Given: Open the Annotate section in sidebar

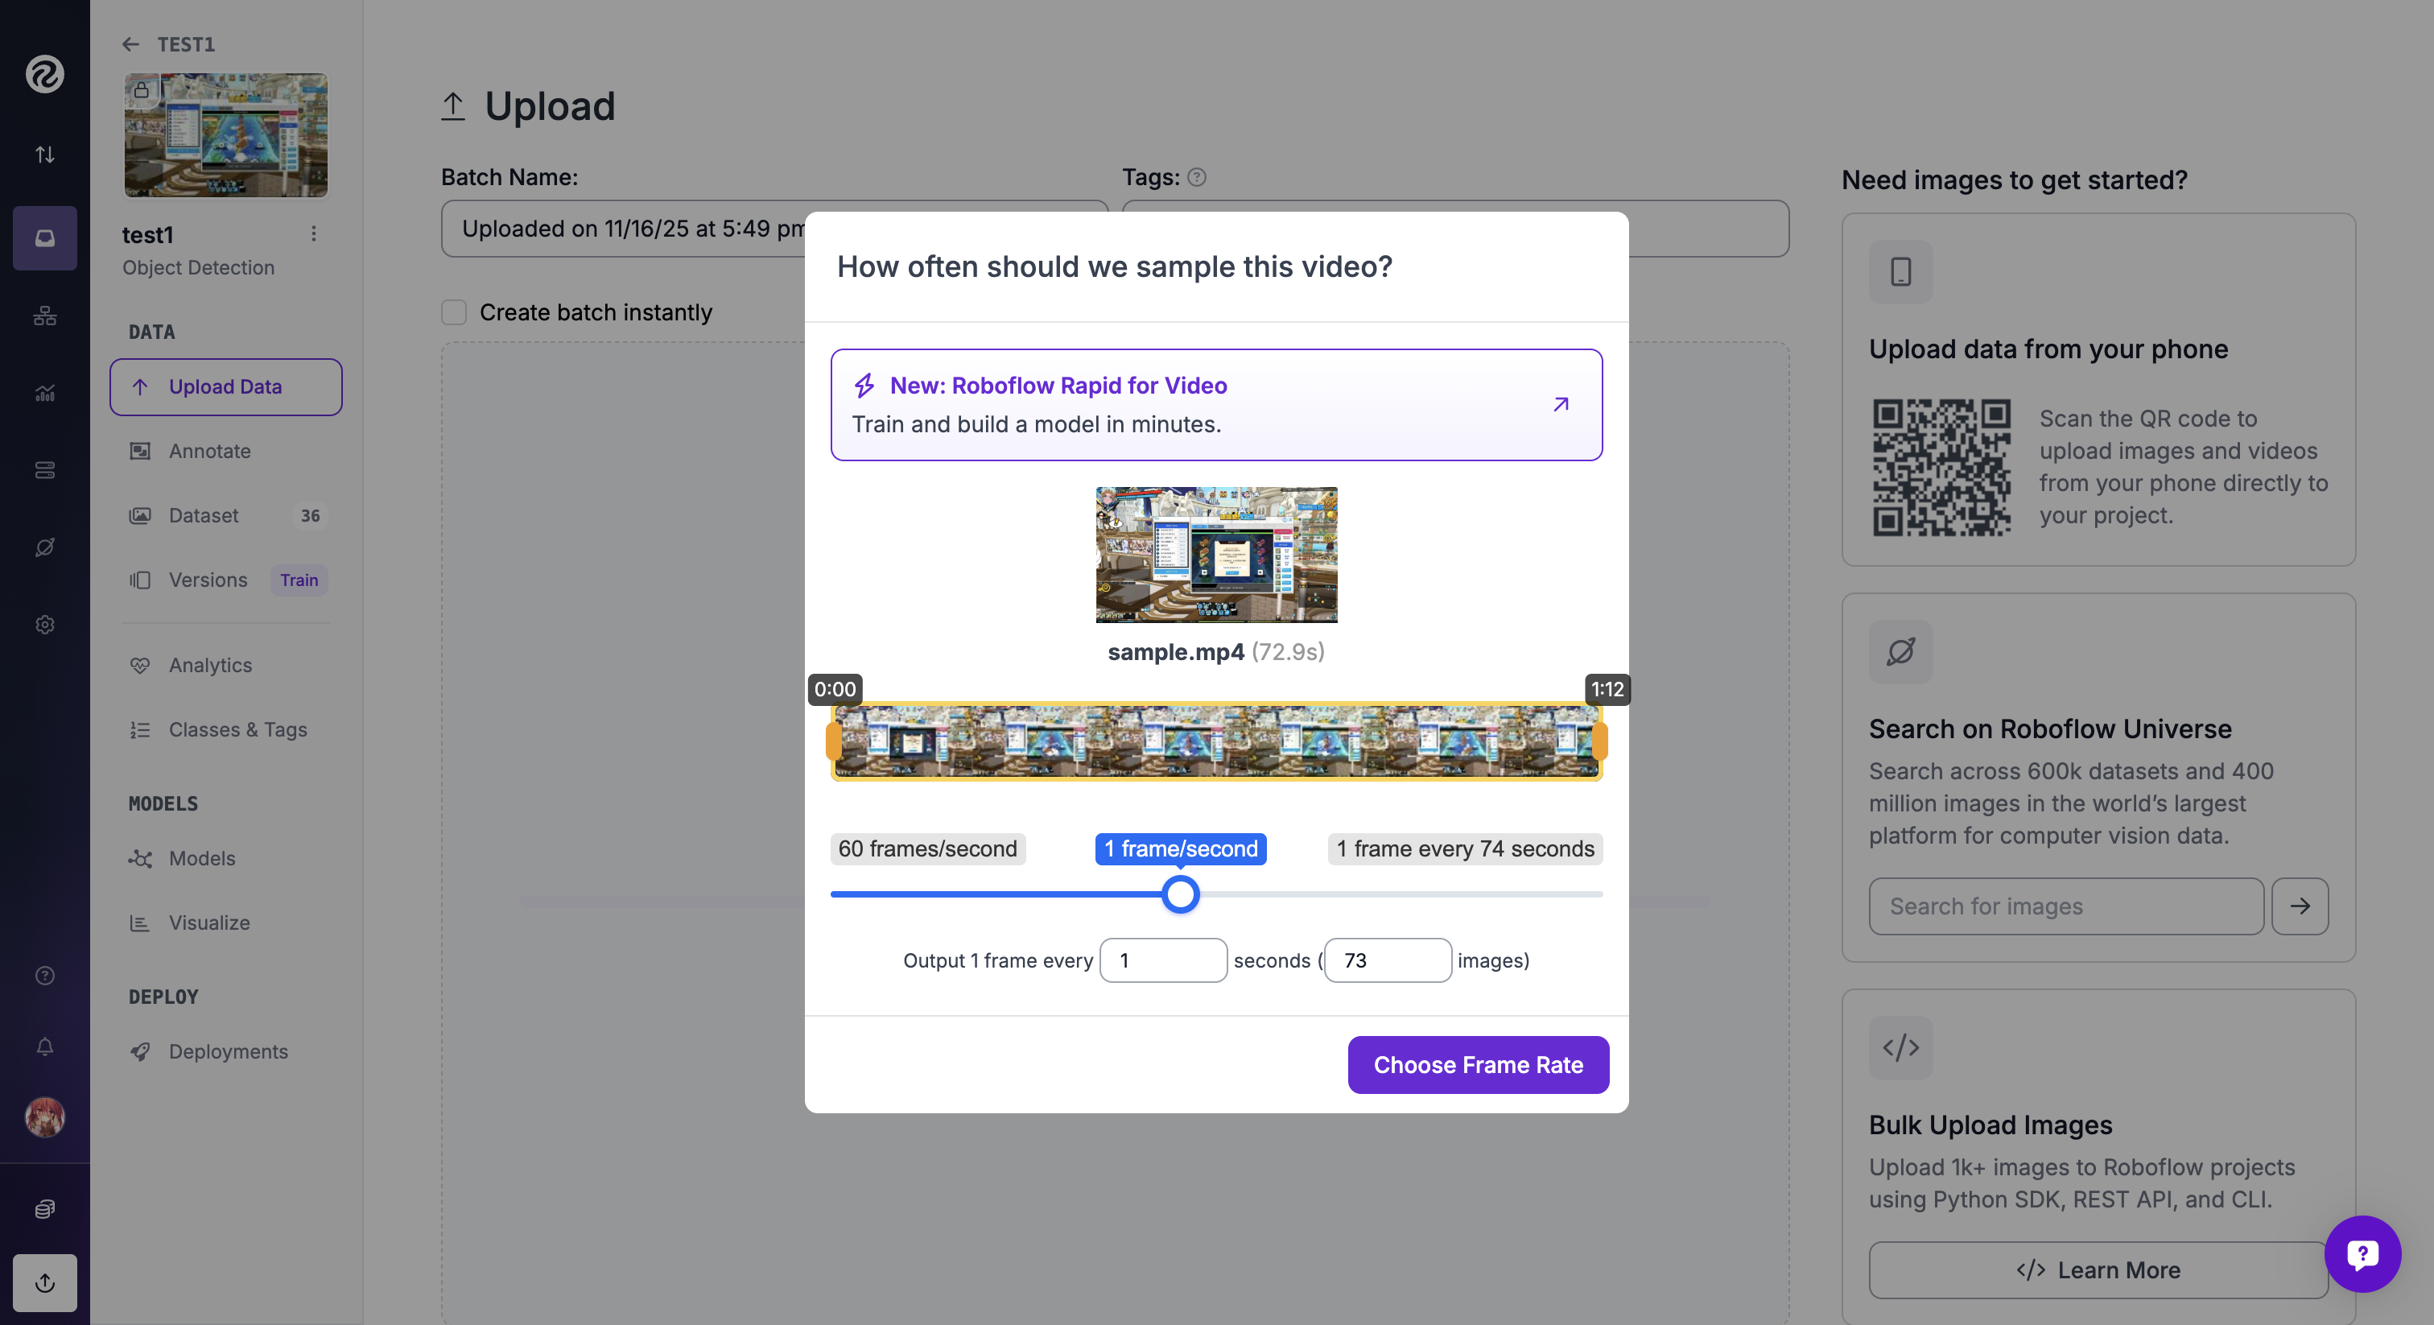Looking at the screenshot, I should point(210,451).
